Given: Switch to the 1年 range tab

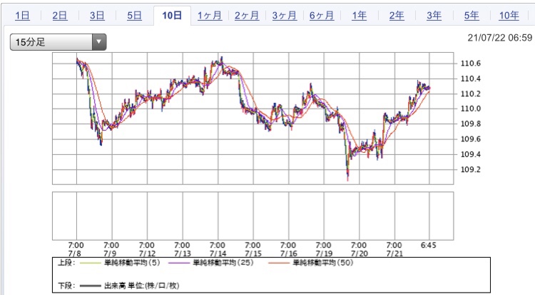Looking at the screenshot, I should pos(360,16).
